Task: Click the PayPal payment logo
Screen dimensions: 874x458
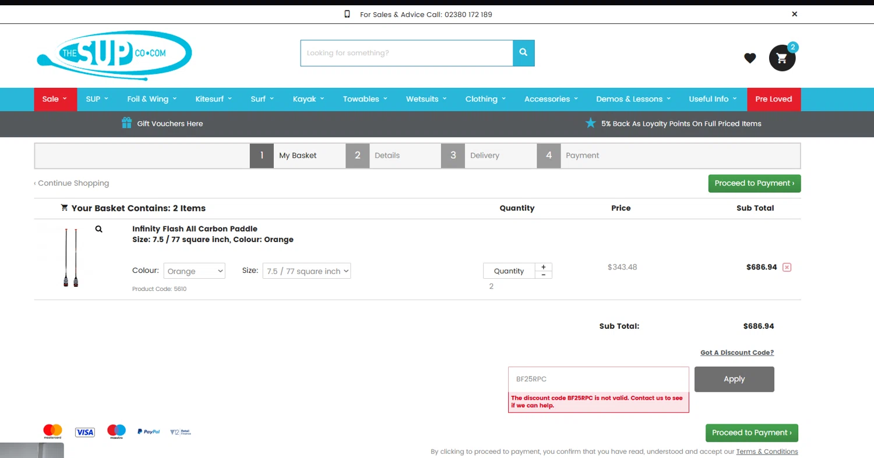Action: tap(149, 432)
